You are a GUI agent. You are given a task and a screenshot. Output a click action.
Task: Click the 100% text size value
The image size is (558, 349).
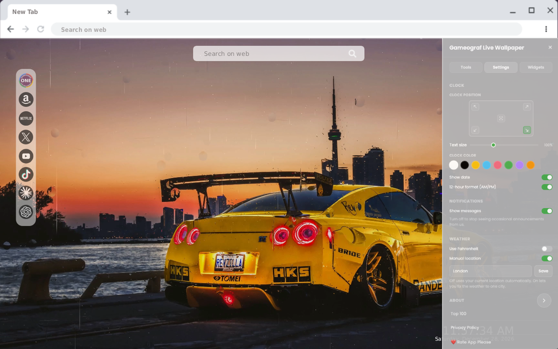point(548,145)
